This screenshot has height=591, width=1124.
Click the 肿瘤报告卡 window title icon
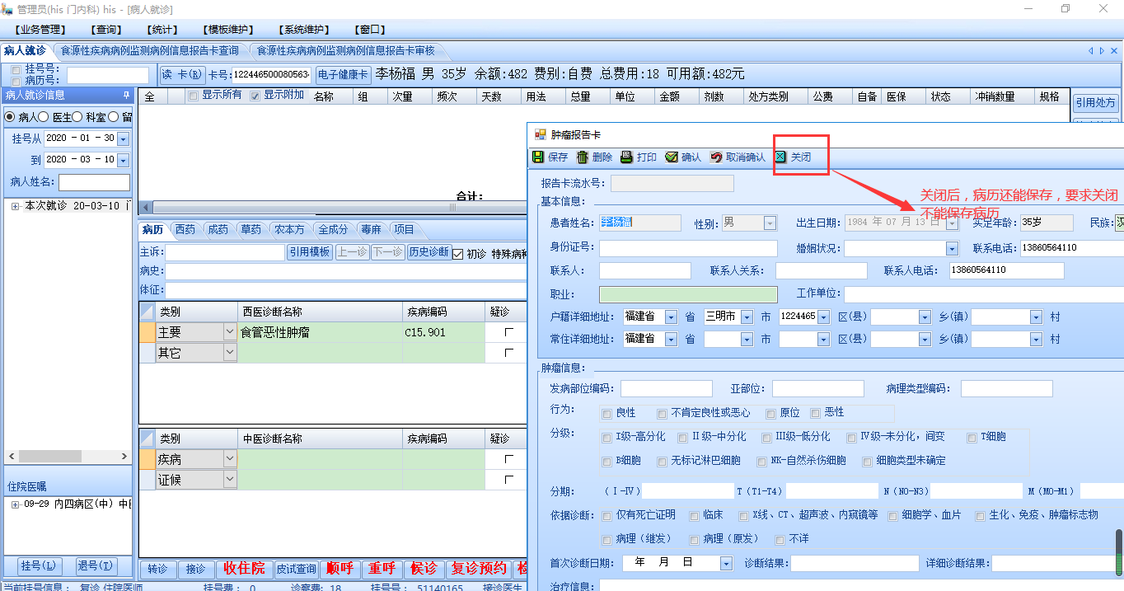[x=541, y=134]
